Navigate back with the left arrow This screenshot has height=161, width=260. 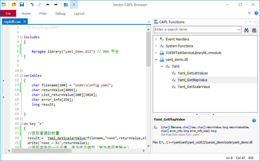click(48, 5)
